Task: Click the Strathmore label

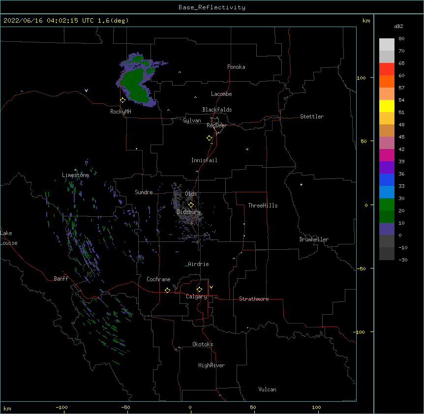Action: pyautogui.click(x=254, y=299)
